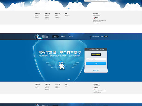Screen dimensions: 142x106
Task: Focus the email input in the login panel
Action: (96, 59)
